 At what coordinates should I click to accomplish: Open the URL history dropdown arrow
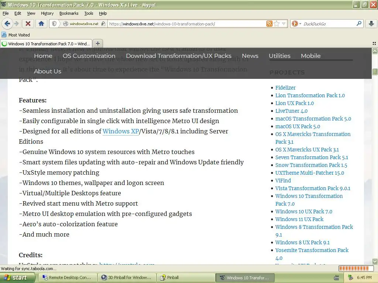284,24
